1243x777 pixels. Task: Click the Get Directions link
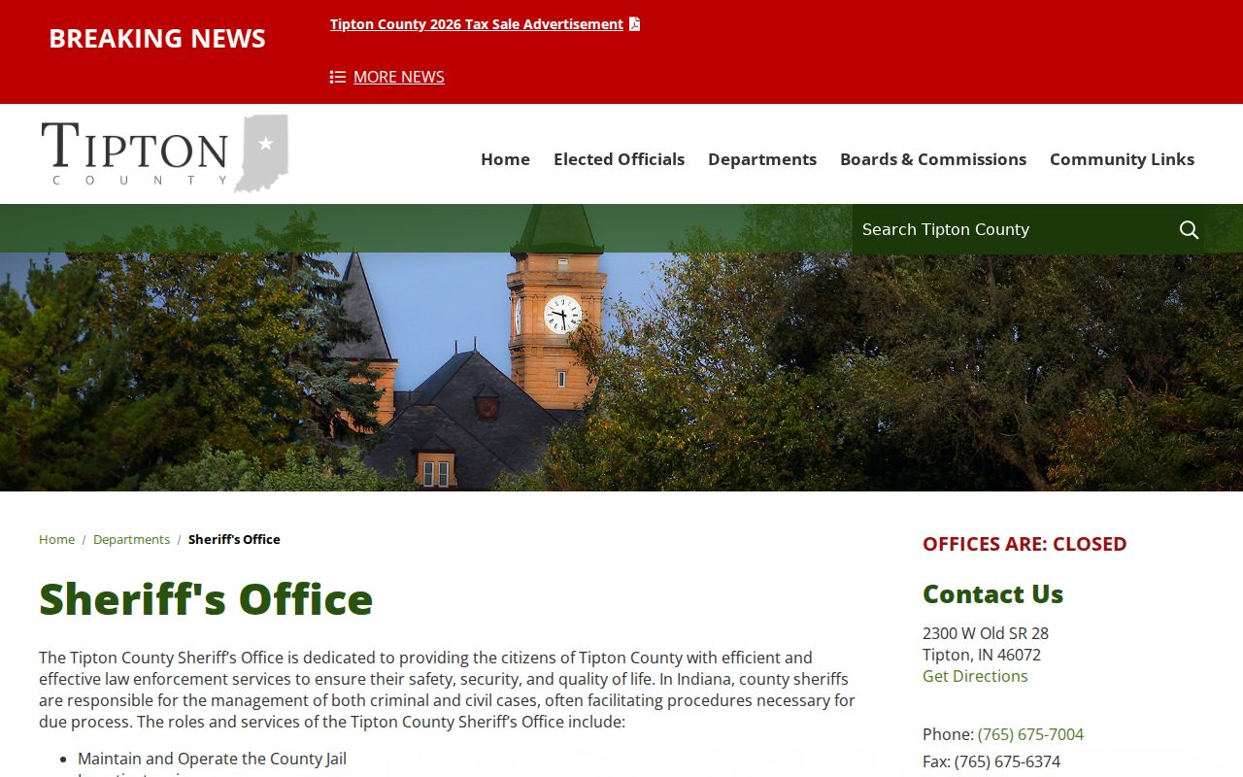click(975, 676)
